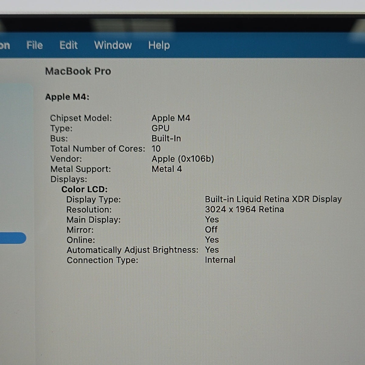Select the Main Display value 'Yes'

(x=212, y=219)
